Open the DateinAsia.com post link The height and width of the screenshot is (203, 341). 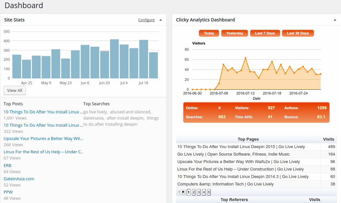pos(19,179)
